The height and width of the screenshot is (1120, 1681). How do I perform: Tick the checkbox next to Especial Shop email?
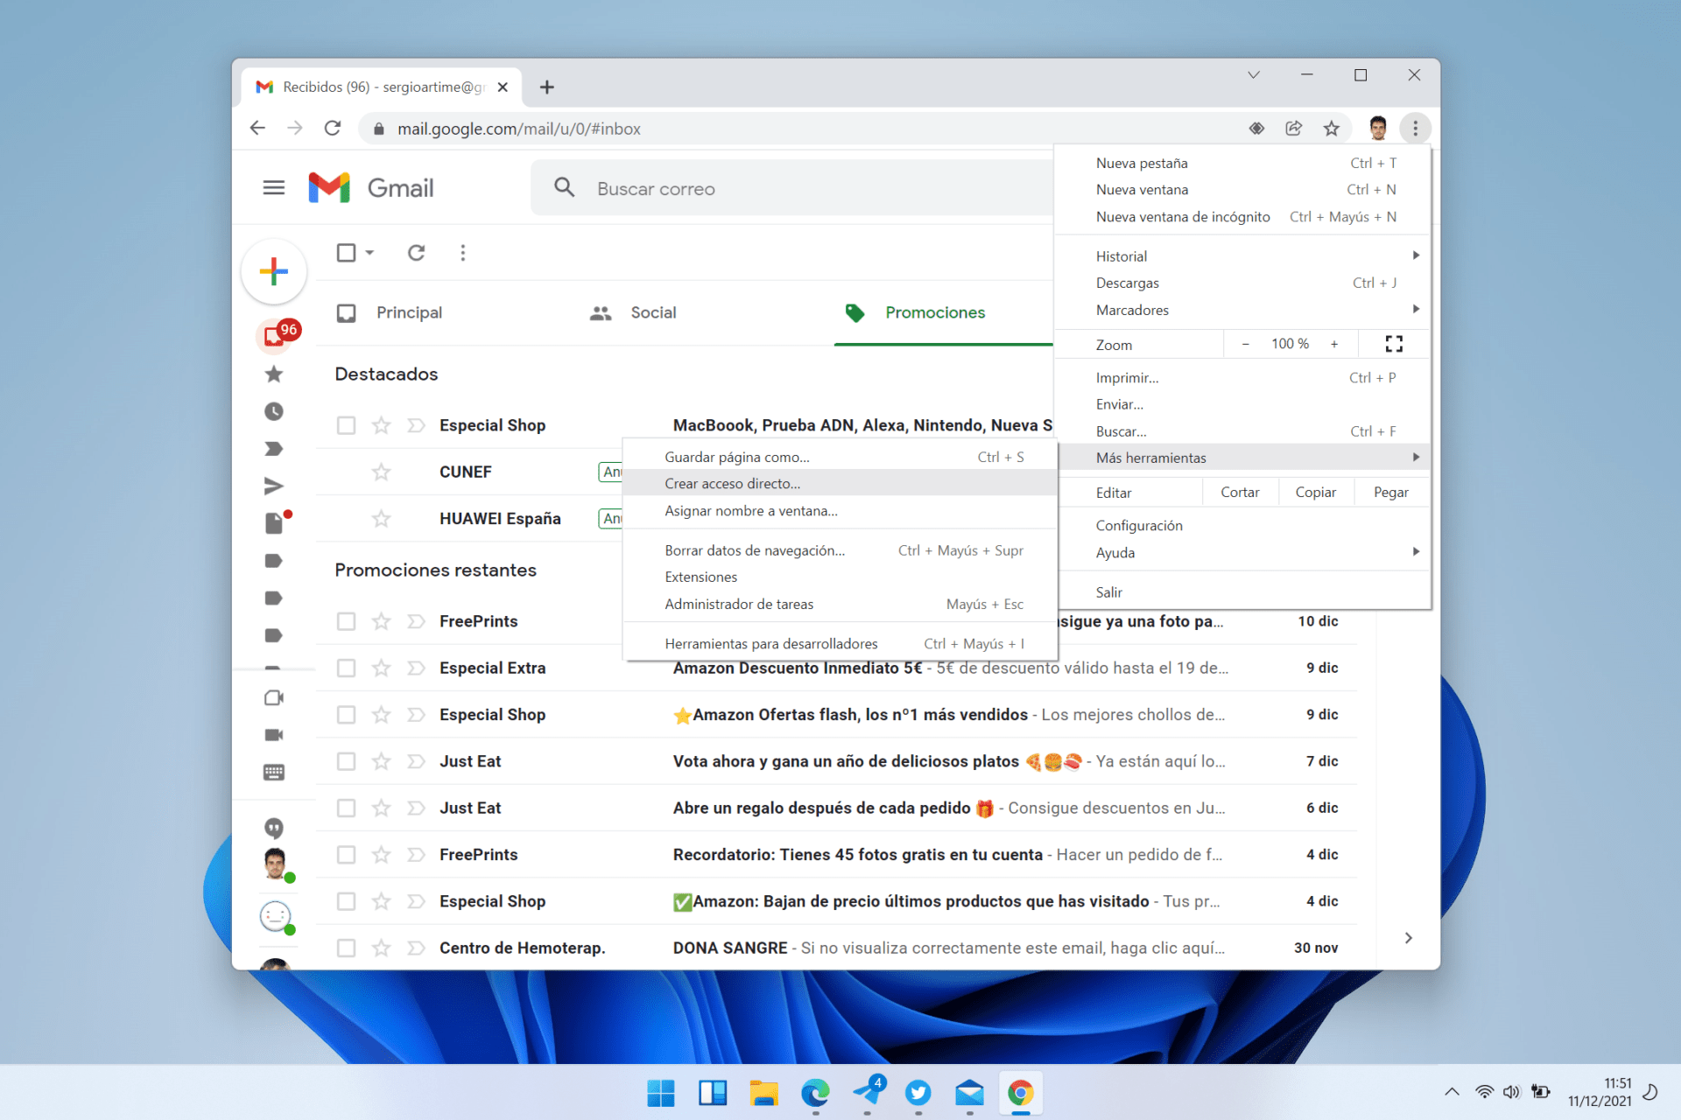click(x=346, y=424)
